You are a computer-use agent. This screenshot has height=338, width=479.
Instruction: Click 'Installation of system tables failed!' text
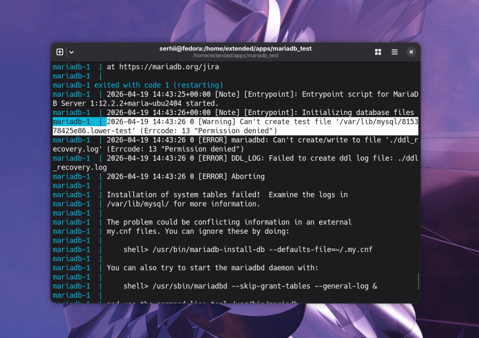coord(183,195)
